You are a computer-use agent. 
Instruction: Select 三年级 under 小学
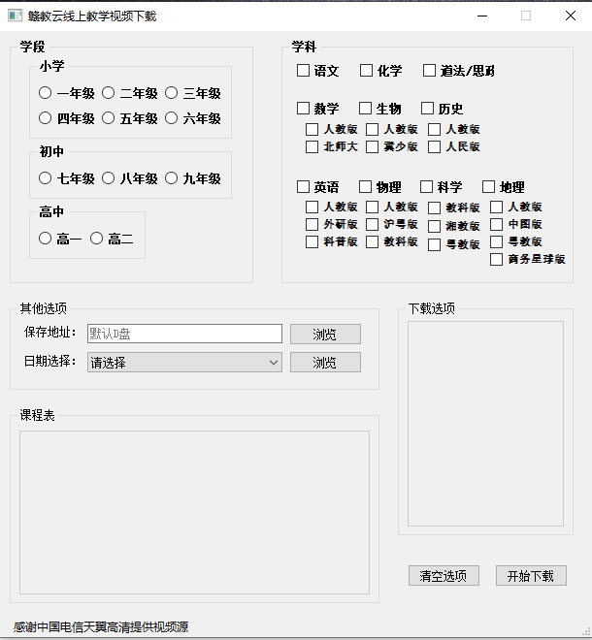click(171, 93)
